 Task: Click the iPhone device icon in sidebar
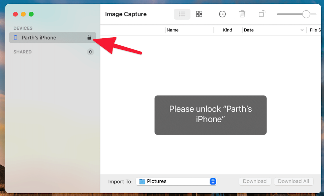tap(15, 38)
